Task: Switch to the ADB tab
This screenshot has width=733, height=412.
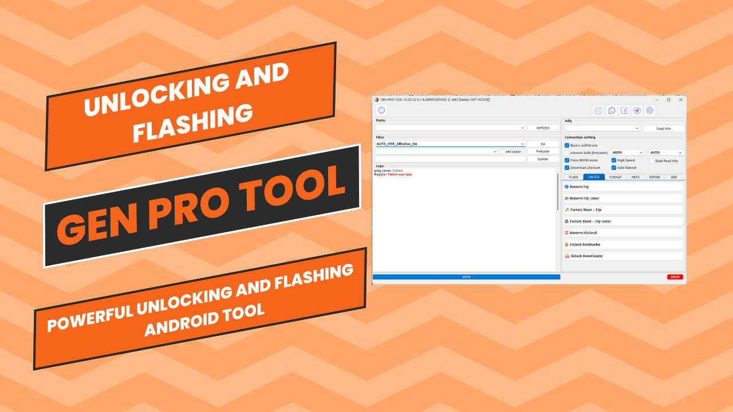Action: (x=673, y=177)
